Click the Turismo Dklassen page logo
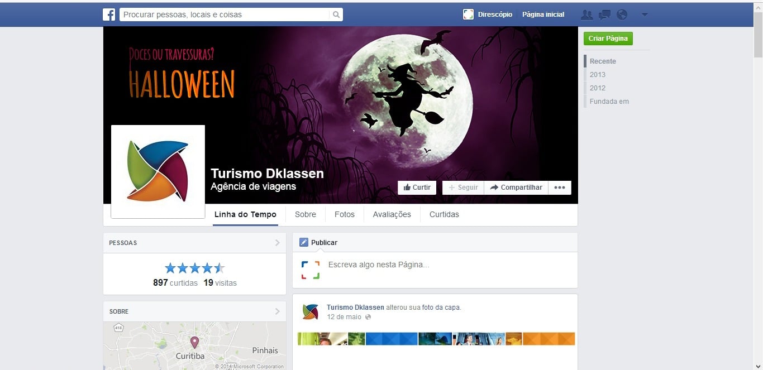 click(158, 171)
